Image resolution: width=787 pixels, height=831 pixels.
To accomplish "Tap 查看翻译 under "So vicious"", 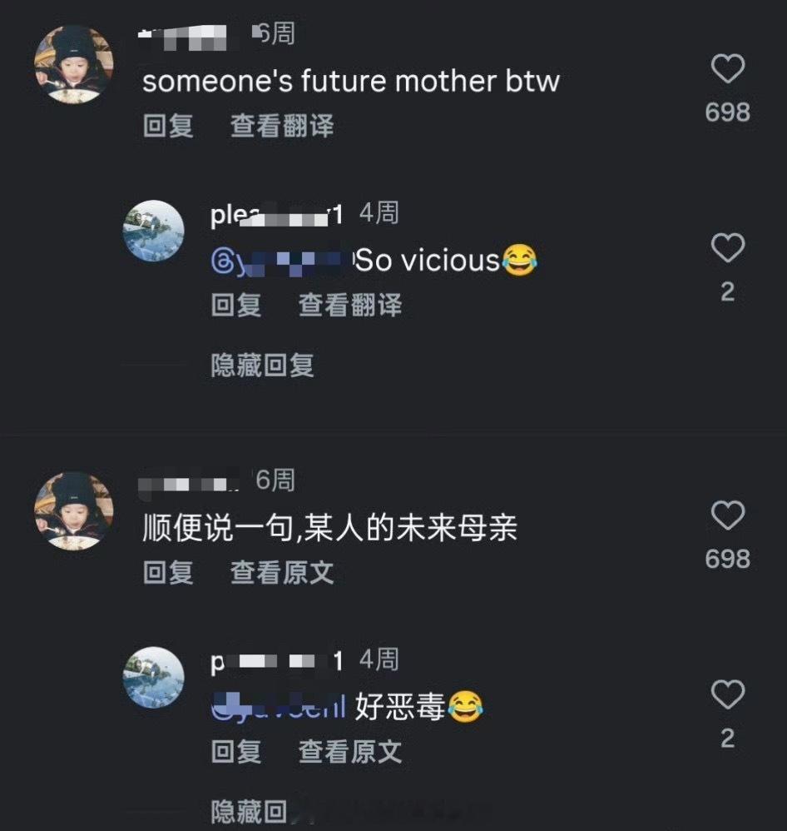I will click(x=350, y=306).
